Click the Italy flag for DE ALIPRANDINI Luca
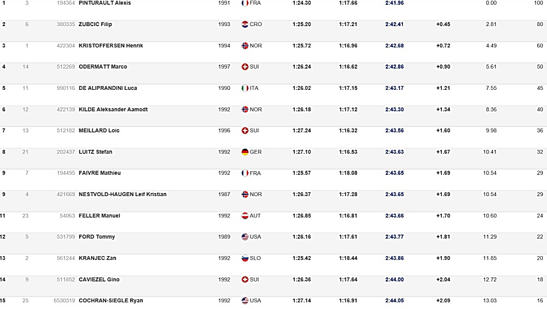The image size is (547, 309). coord(245,88)
